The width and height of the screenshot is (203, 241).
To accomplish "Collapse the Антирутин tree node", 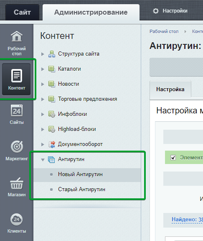I will pyautogui.click(x=43, y=160).
